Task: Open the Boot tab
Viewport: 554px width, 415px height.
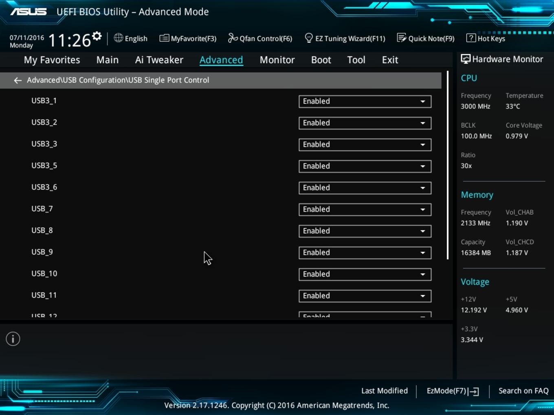Action: tap(321, 60)
